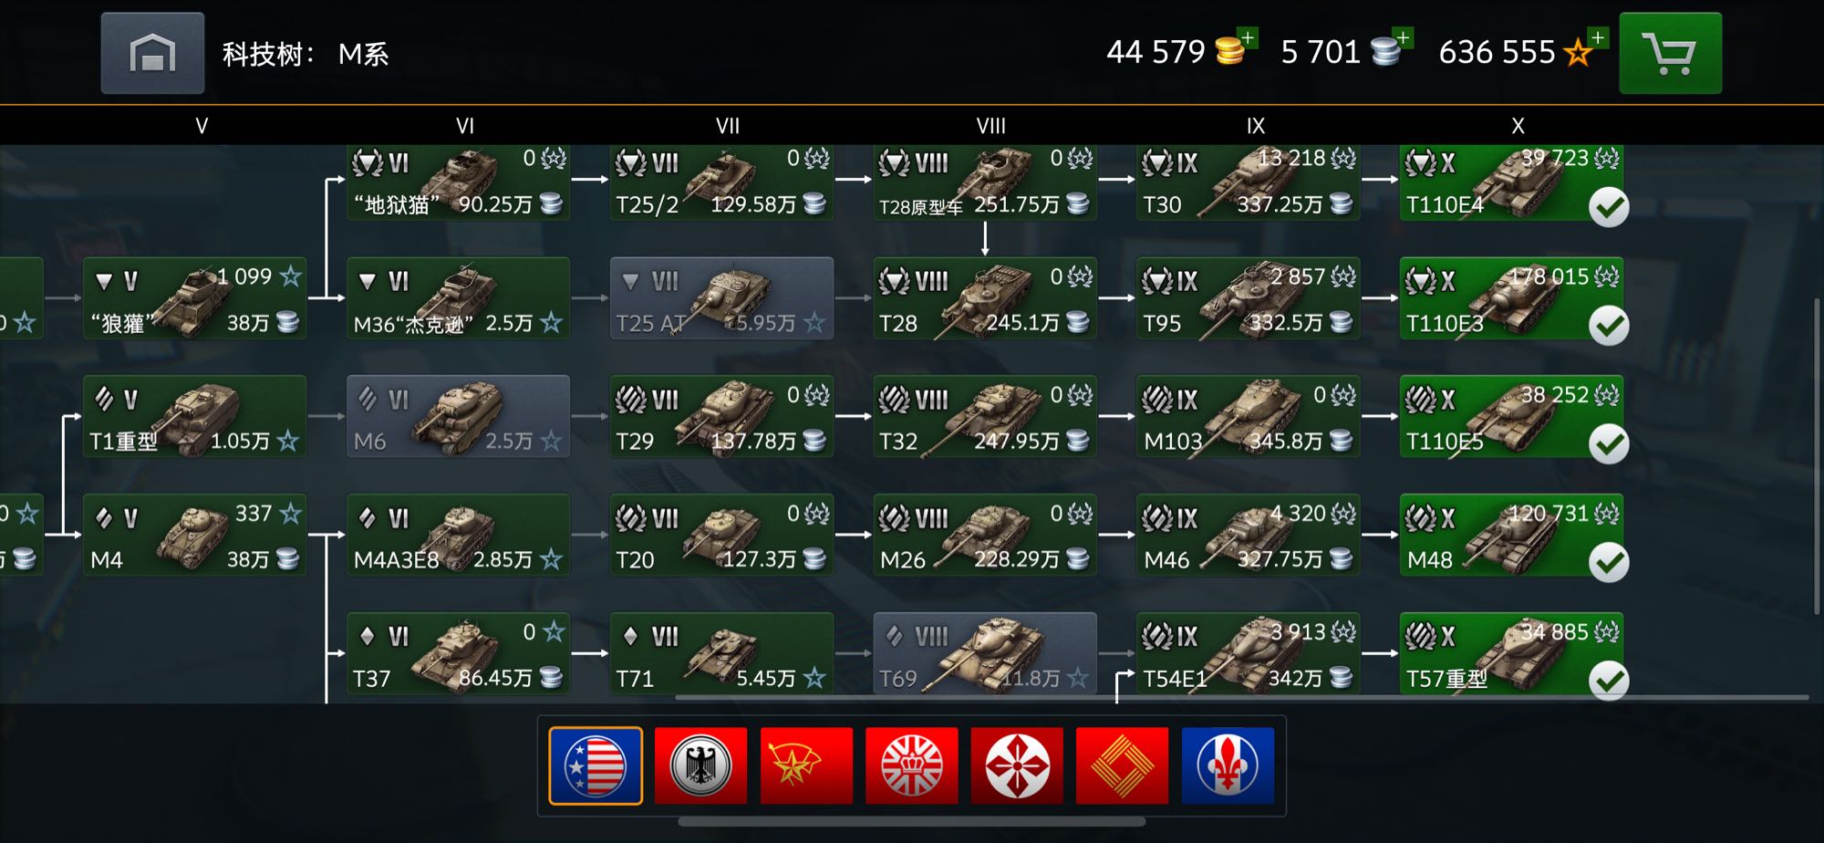Open the shopping cart store
The width and height of the screenshot is (1824, 843).
[x=1670, y=53]
